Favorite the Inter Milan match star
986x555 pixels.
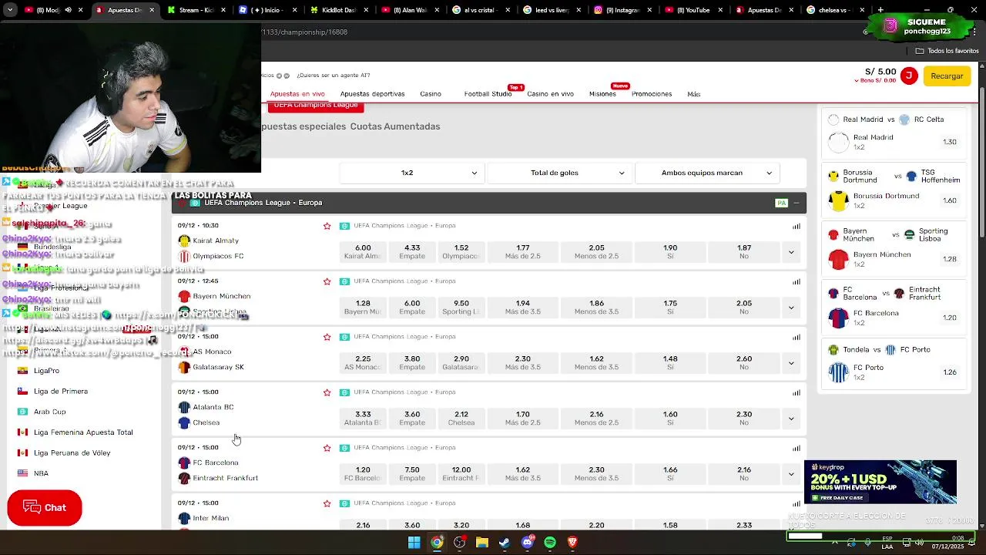(327, 503)
